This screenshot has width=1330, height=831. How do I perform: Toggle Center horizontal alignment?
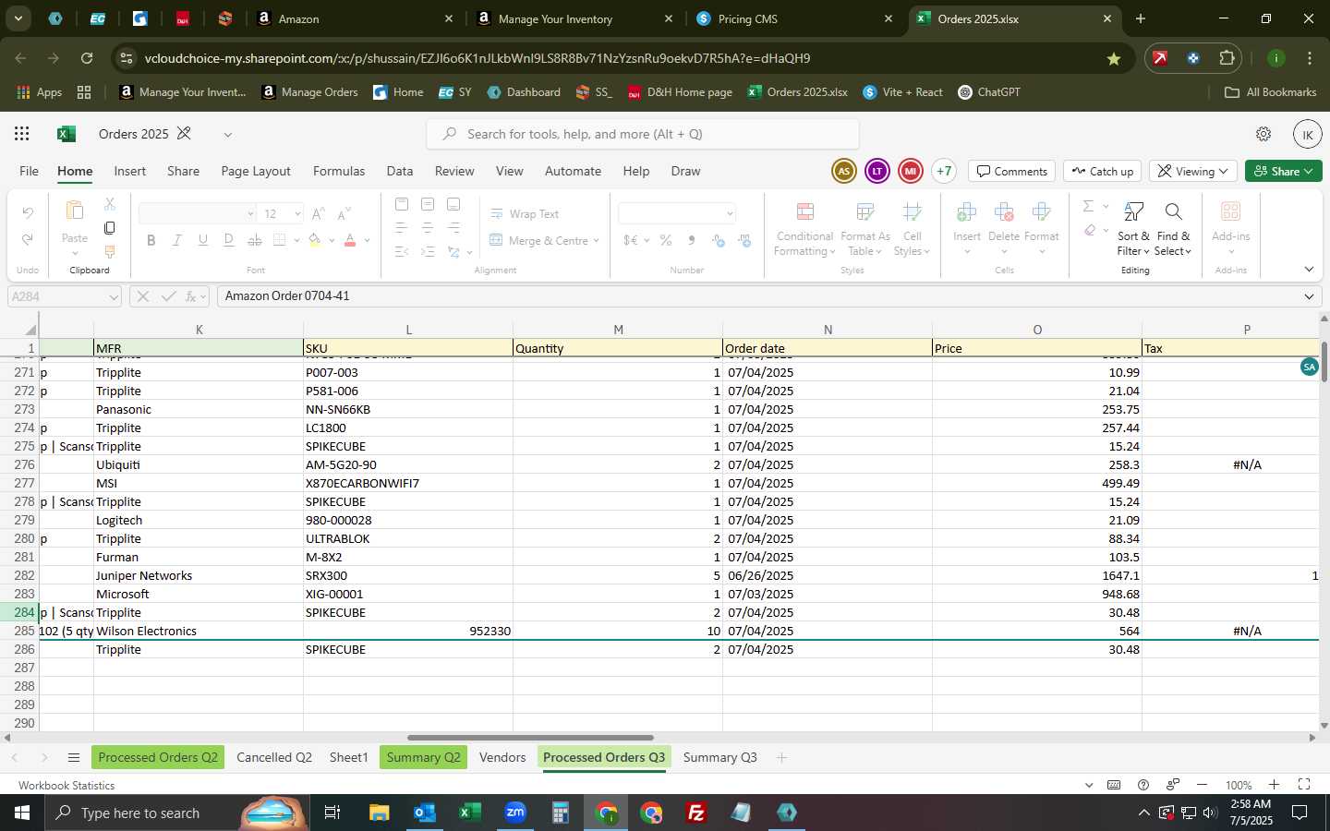coord(428,227)
